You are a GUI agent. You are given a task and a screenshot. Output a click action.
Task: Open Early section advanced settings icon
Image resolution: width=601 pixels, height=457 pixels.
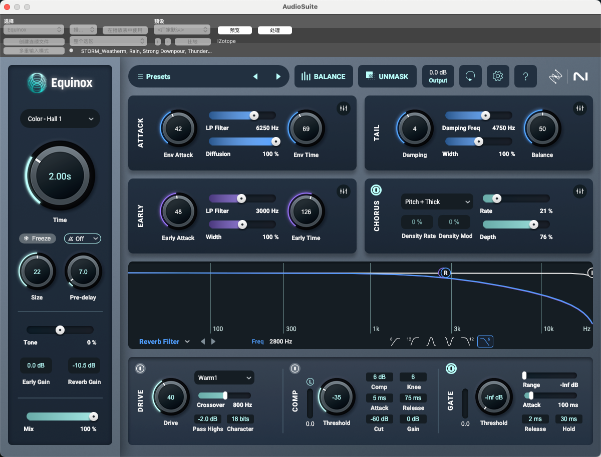coord(344,191)
